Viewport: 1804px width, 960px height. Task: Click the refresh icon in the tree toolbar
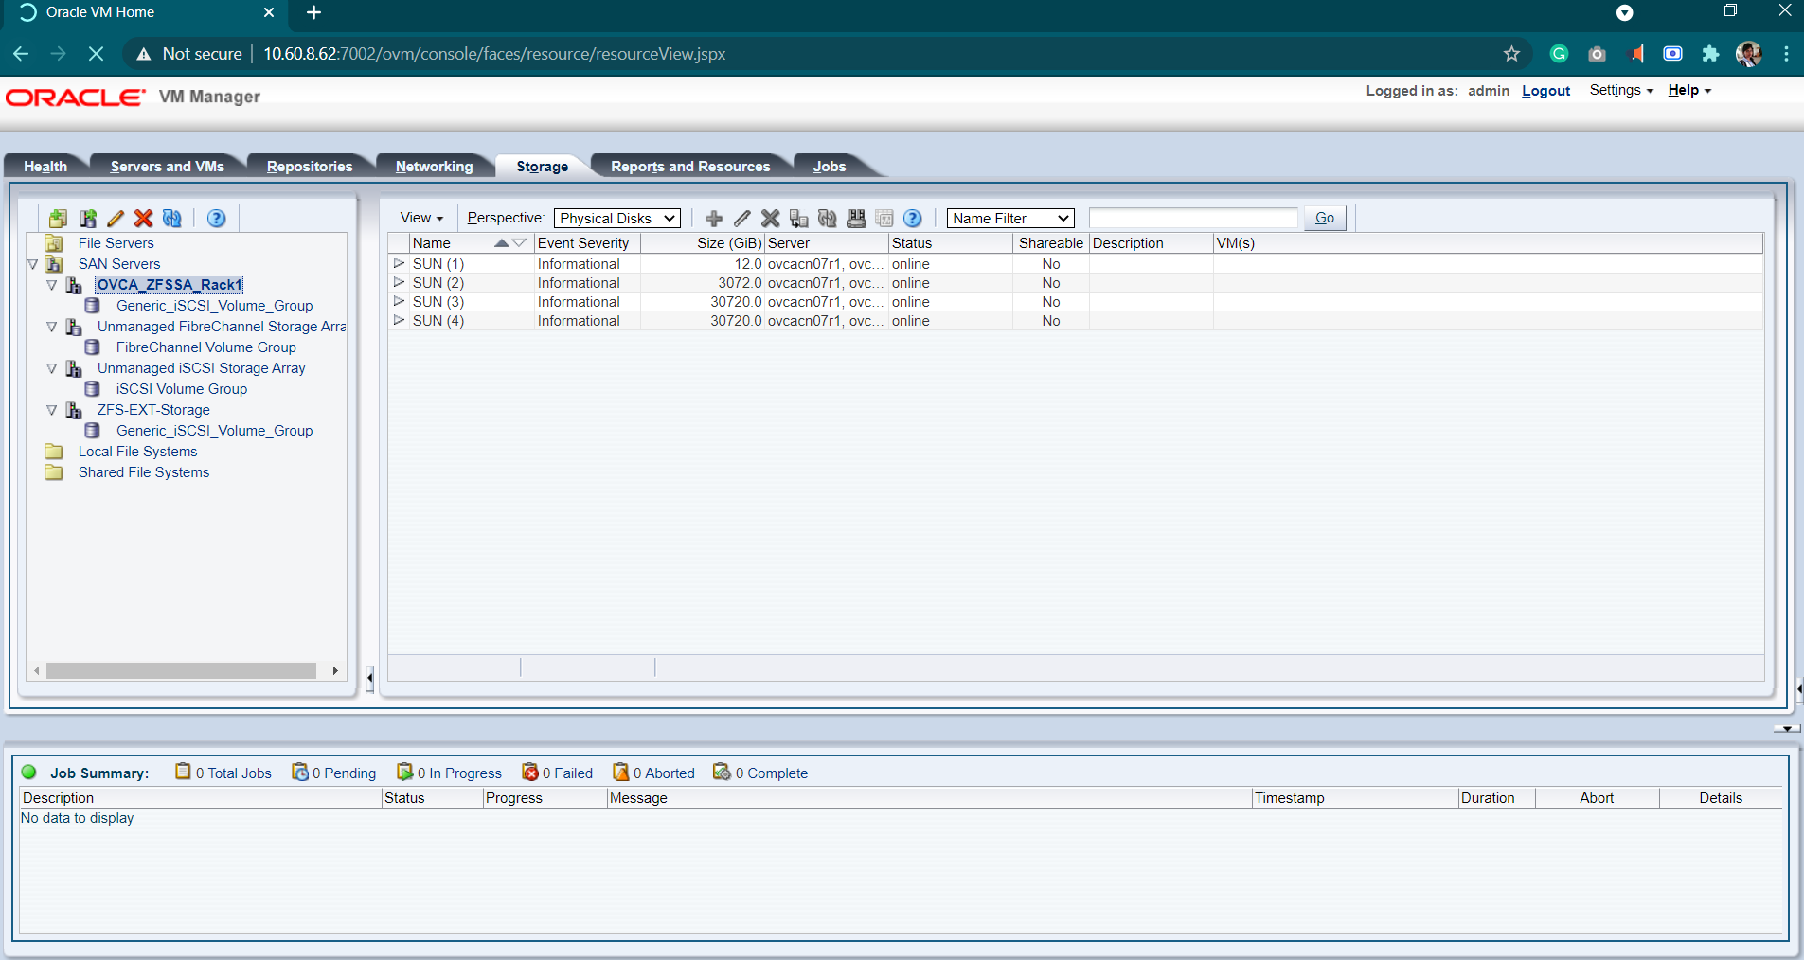point(171,219)
